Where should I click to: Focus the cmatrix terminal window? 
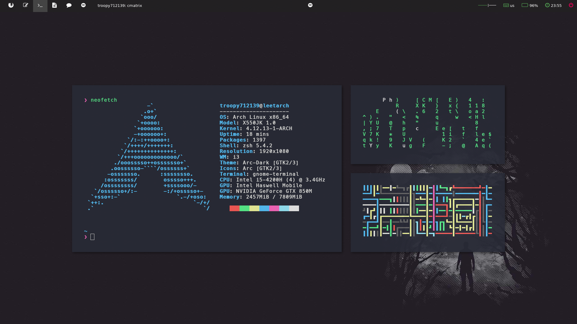click(428, 124)
